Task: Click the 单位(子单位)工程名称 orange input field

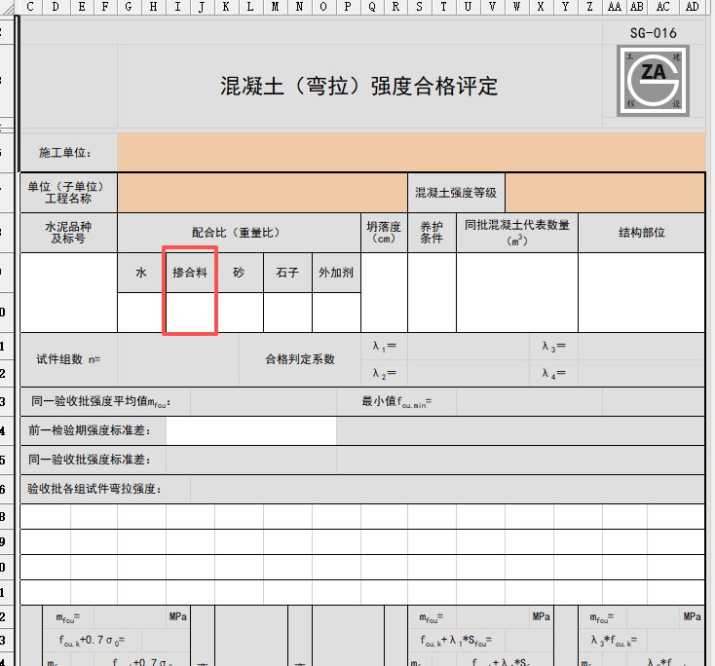Action: point(262,193)
